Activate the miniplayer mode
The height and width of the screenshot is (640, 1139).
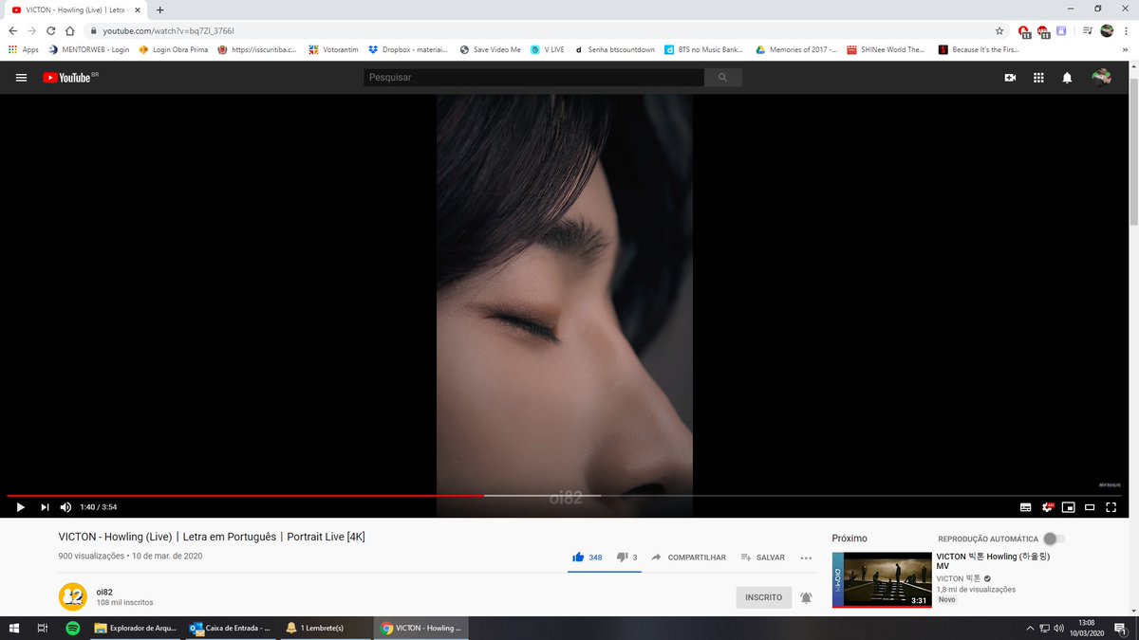[1068, 507]
